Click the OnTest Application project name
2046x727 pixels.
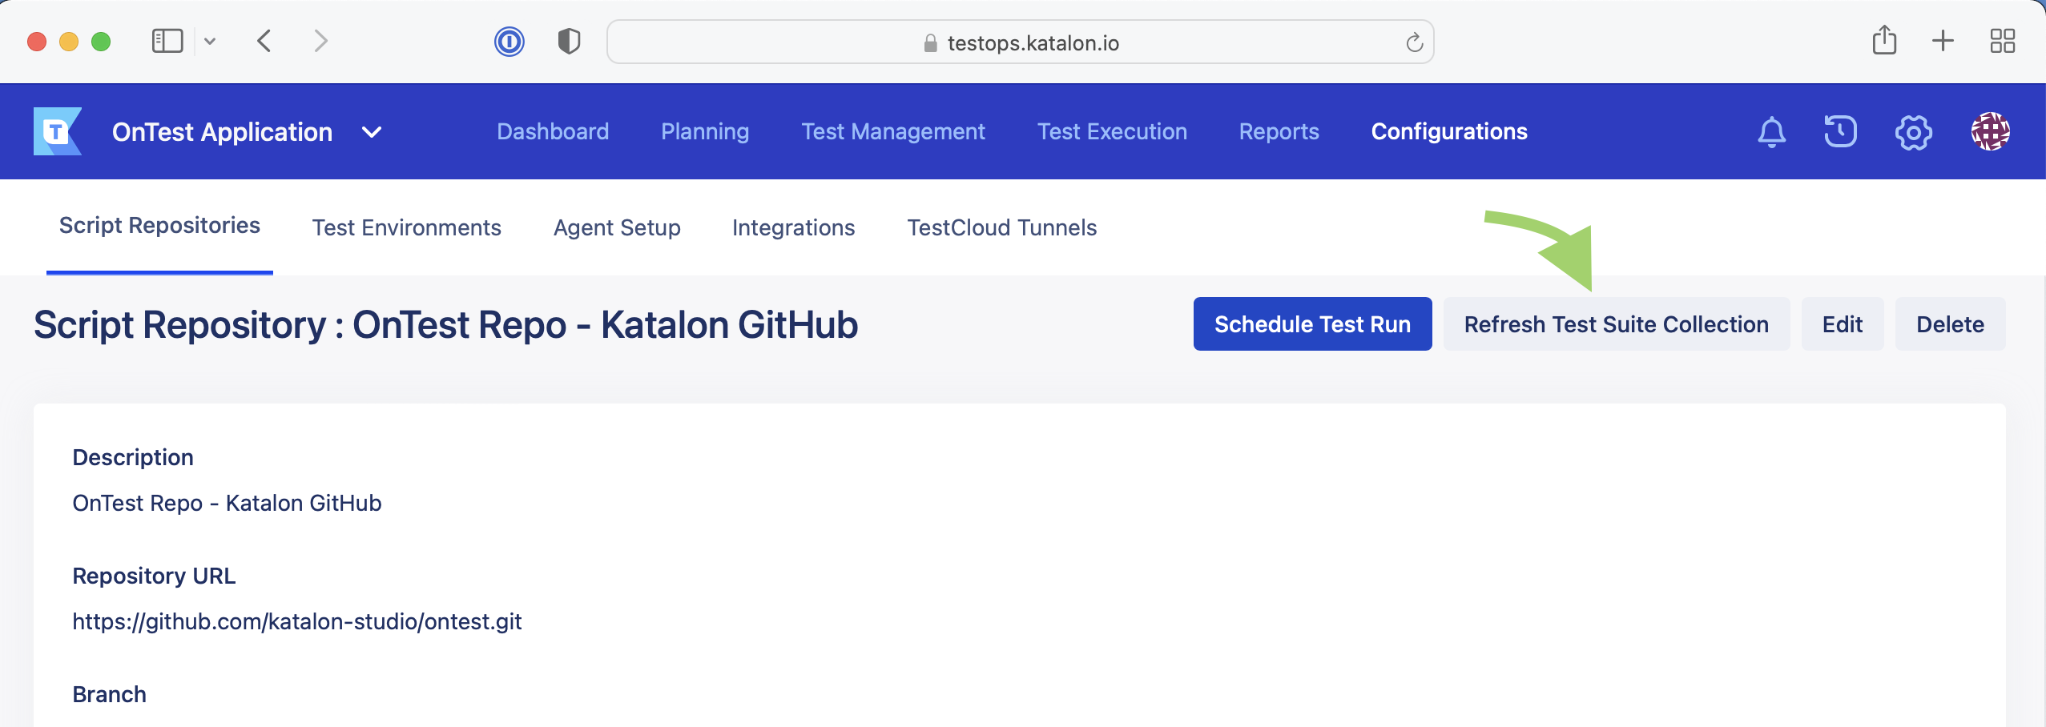[222, 132]
